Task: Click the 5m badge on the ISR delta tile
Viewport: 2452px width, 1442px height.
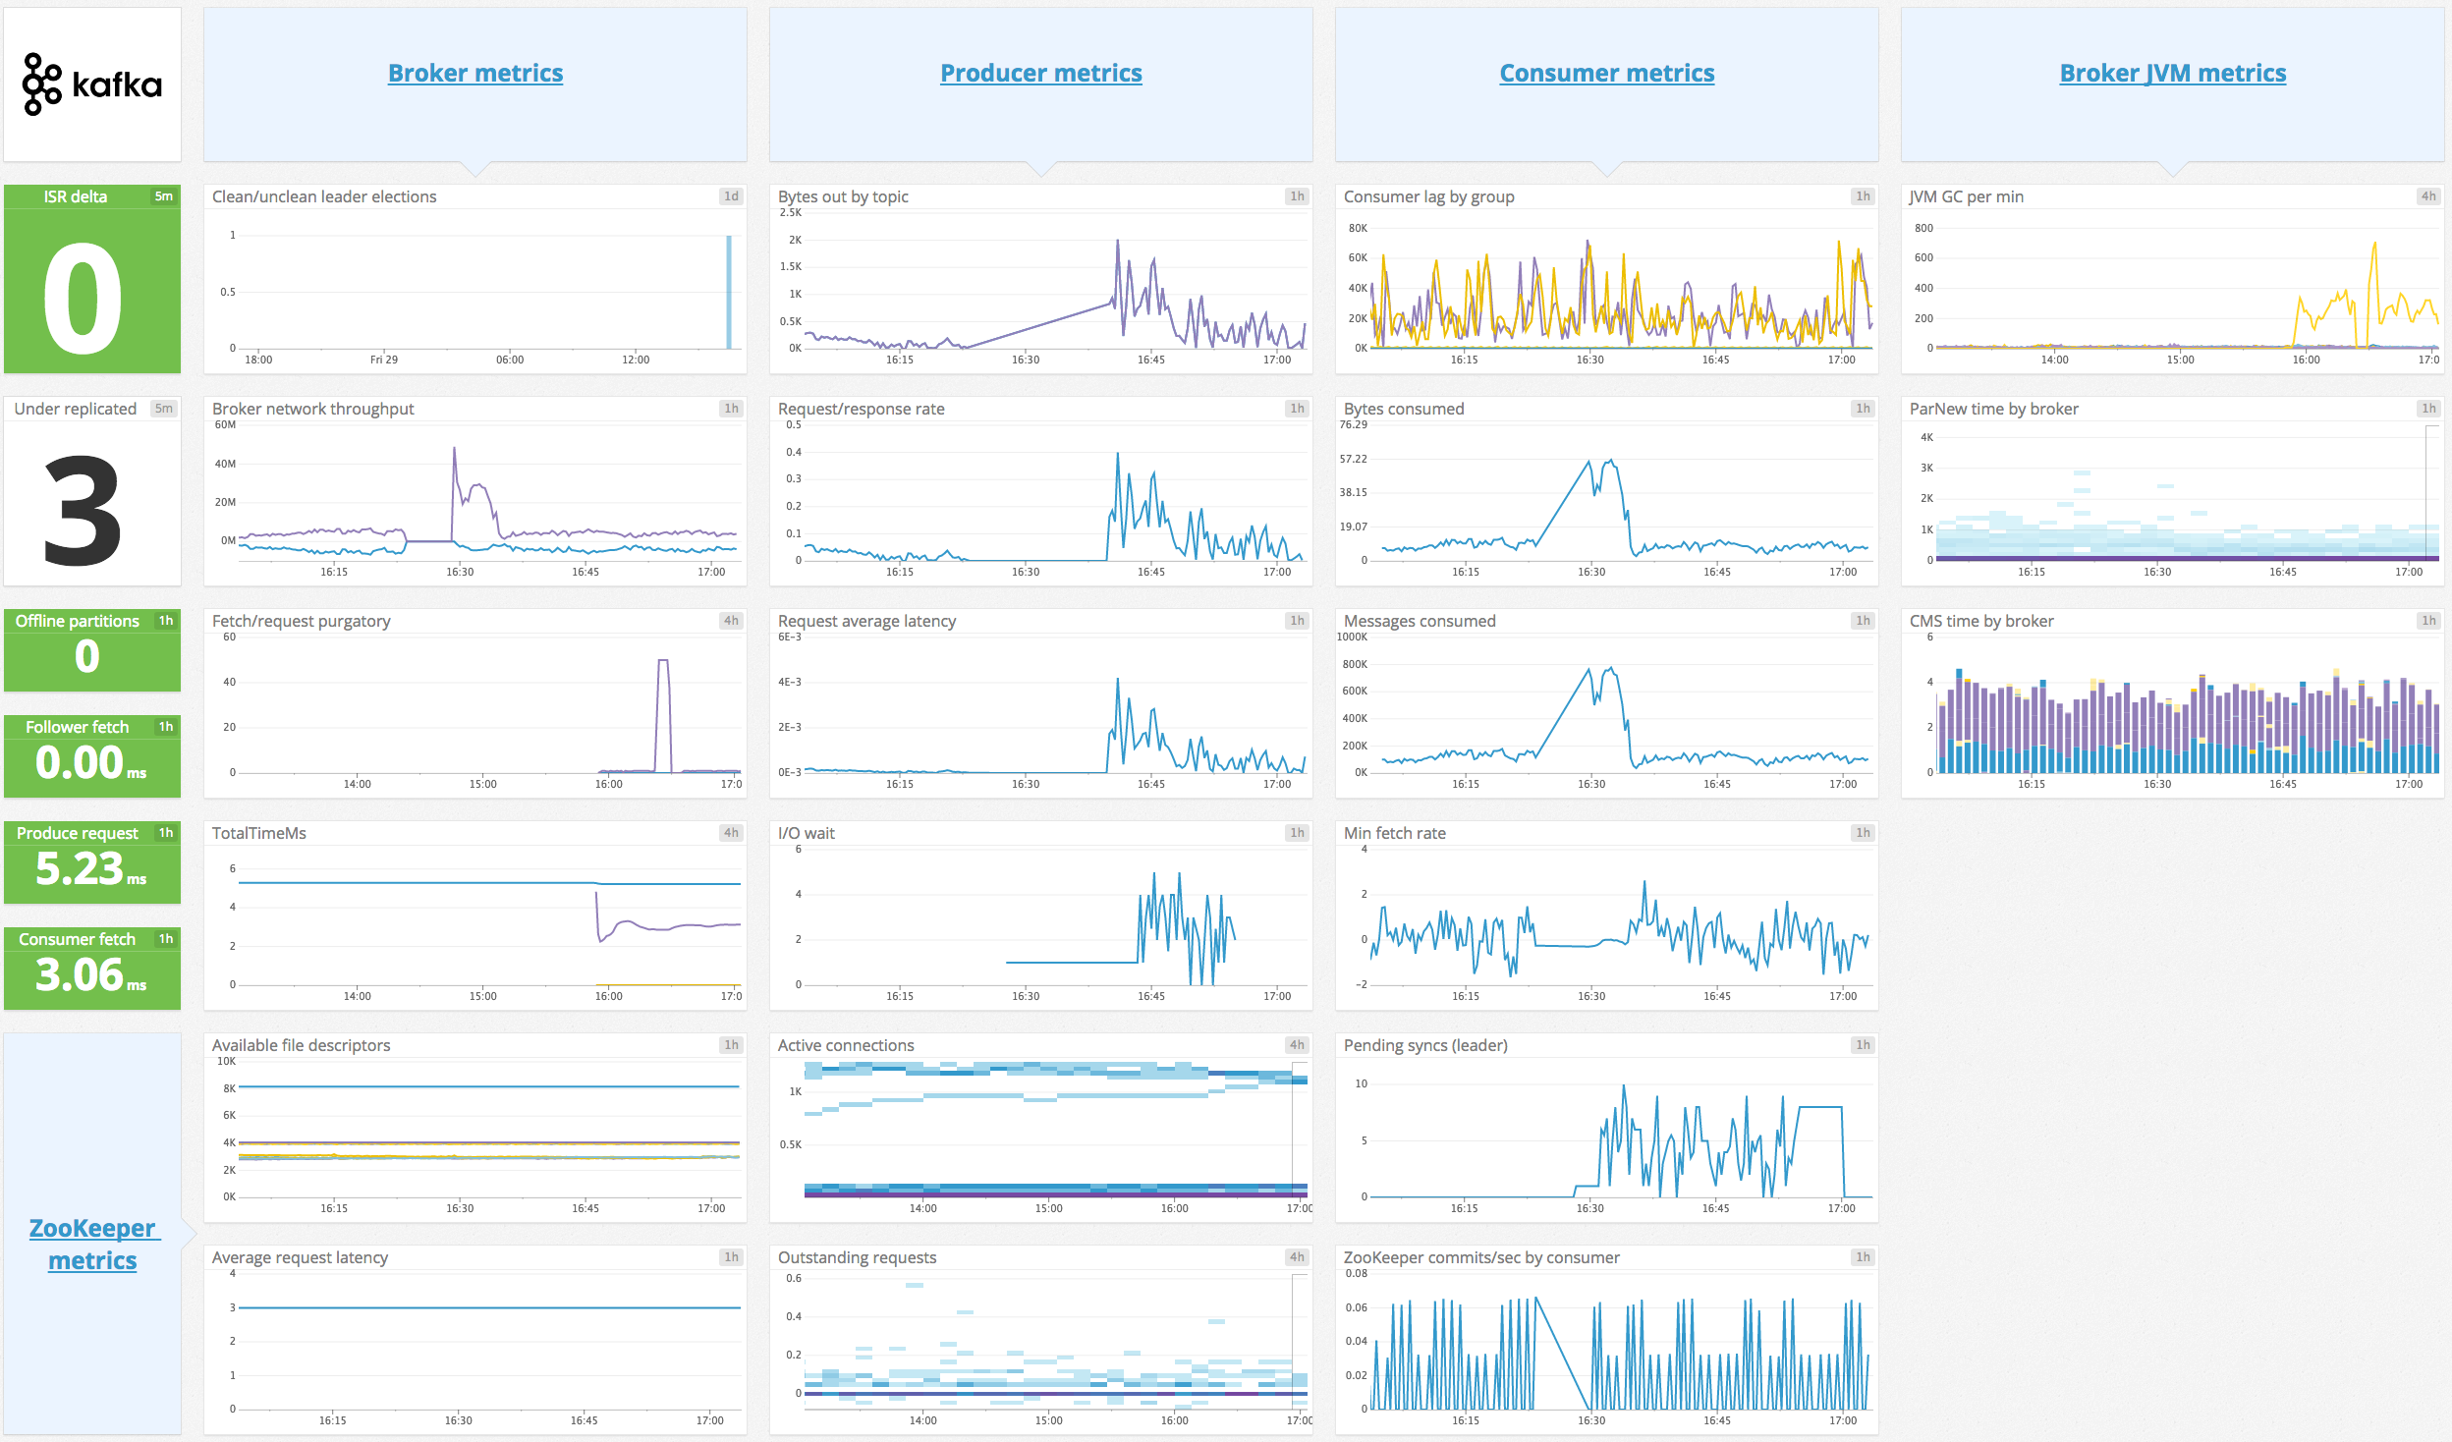Action: [163, 196]
